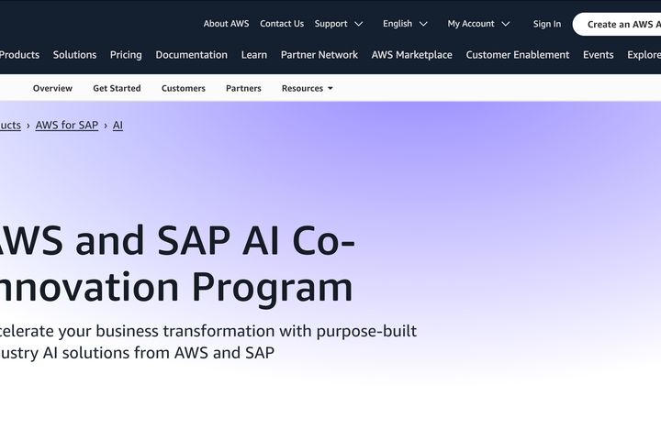Expand the My Account chevron
This screenshot has height=440, width=661.
[x=506, y=24]
